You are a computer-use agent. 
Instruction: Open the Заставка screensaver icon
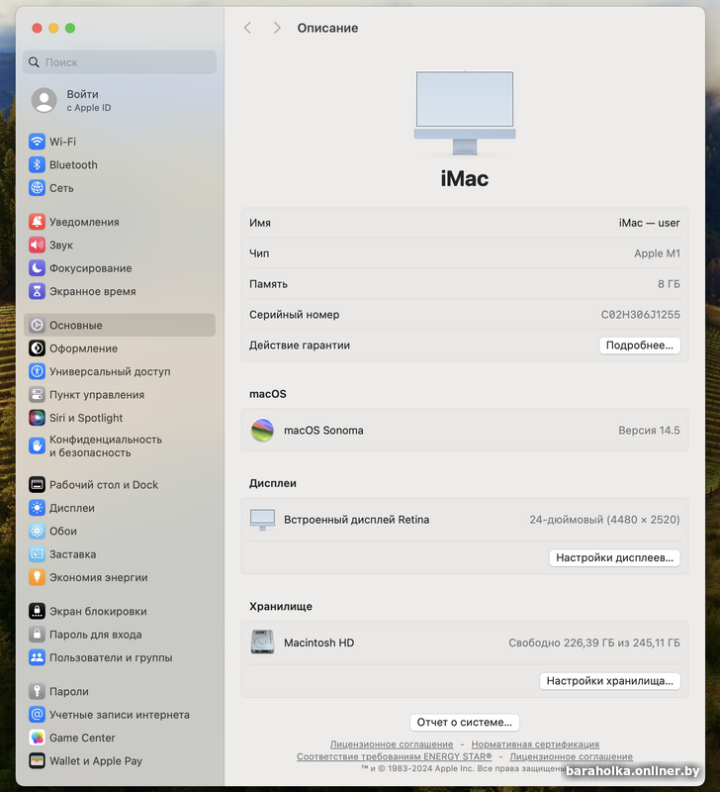click(37, 554)
